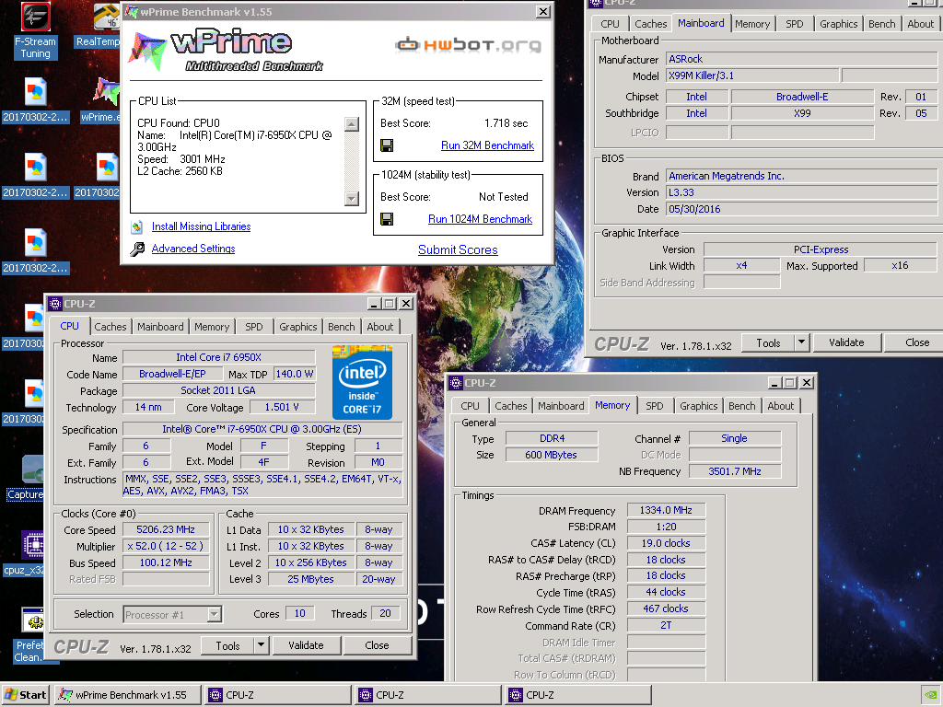The width and height of the screenshot is (943, 707).
Task: Switch to Memory tab in CPU window
Action: pyautogui.click(x=212, y=327)
